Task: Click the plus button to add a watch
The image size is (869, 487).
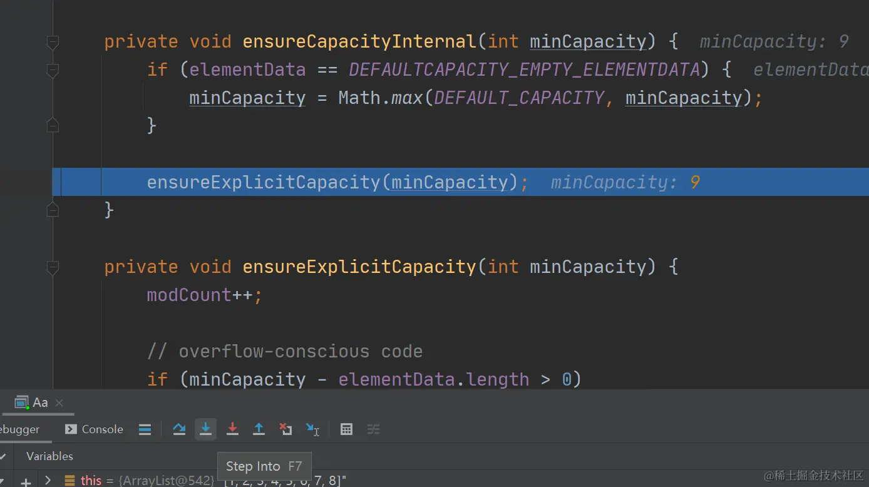Action: [25, 481]
